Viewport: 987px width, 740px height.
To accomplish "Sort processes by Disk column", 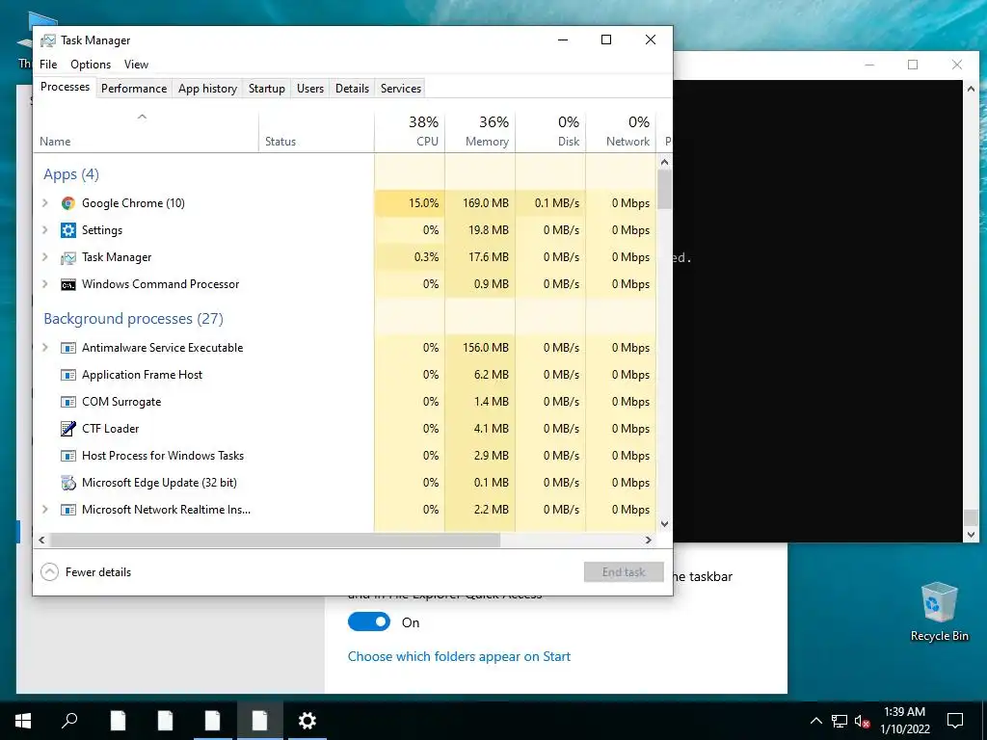I will (550, 131).
